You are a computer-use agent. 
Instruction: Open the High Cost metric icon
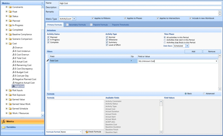pyautogui.click(x=13, y=86)
